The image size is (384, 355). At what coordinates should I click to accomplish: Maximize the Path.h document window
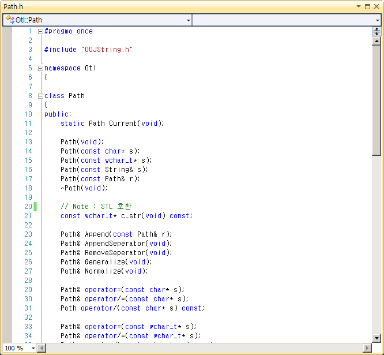[367, 6]
